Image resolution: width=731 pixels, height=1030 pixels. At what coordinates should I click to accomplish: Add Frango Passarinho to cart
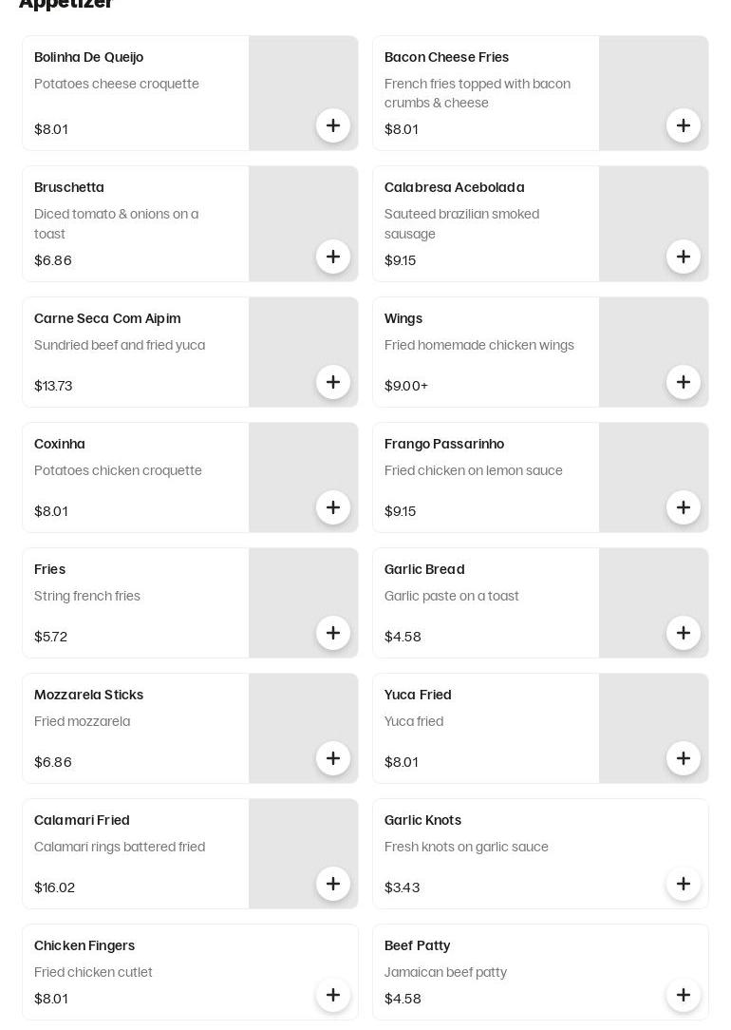coord(684,507)
